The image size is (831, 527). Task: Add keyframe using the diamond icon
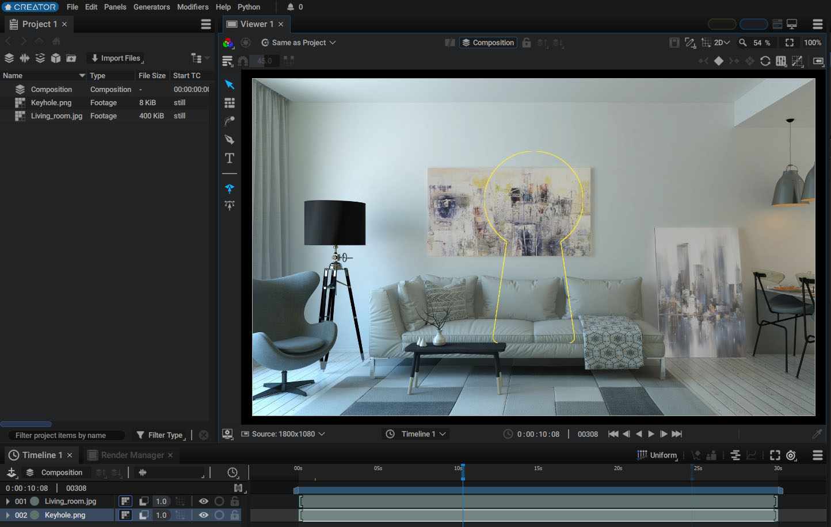719,61
